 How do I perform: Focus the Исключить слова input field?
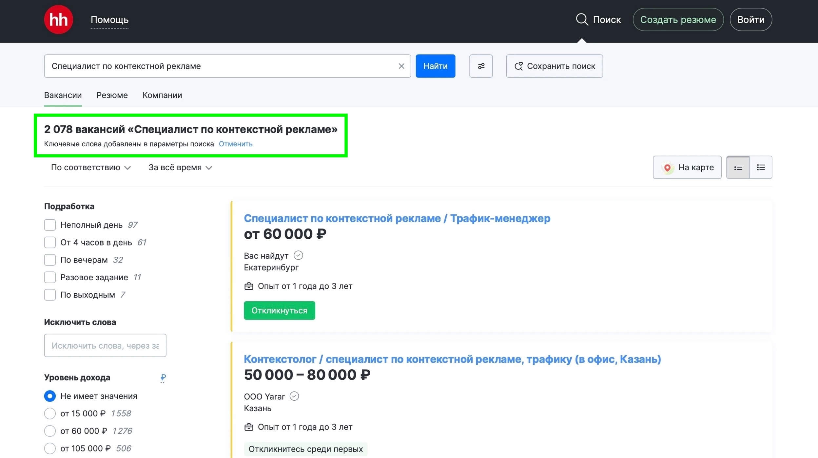105,345
